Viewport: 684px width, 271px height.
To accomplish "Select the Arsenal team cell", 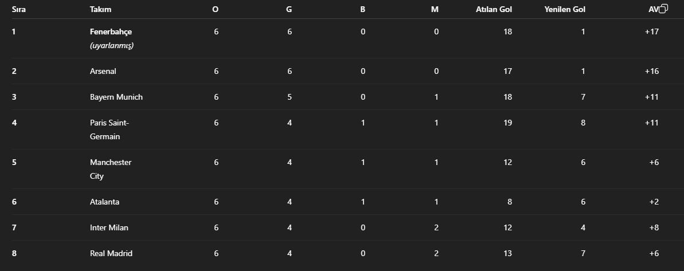I will pos(103,72).
